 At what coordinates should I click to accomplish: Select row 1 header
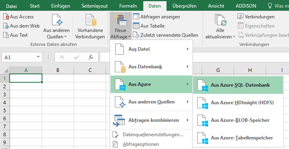click(x=5, y=78)
